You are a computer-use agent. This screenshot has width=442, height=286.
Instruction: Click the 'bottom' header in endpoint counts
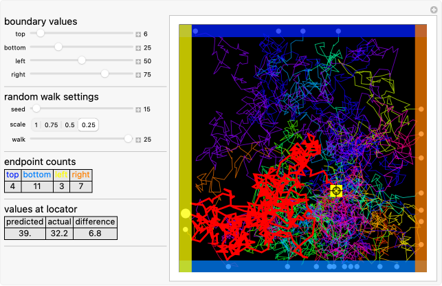37,175
